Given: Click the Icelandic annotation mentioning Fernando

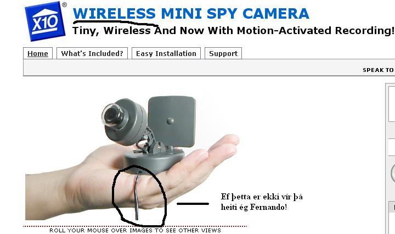Looking at the screenshot, I should coord(262,202).
